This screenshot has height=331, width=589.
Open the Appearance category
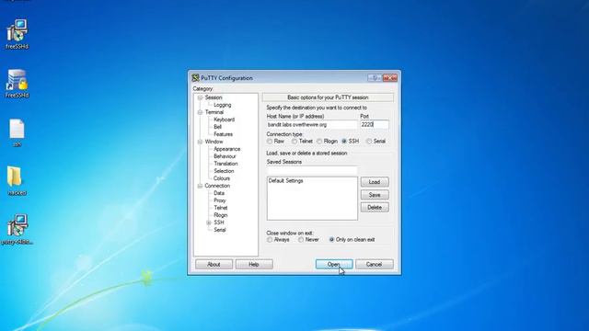coord(227,149)
